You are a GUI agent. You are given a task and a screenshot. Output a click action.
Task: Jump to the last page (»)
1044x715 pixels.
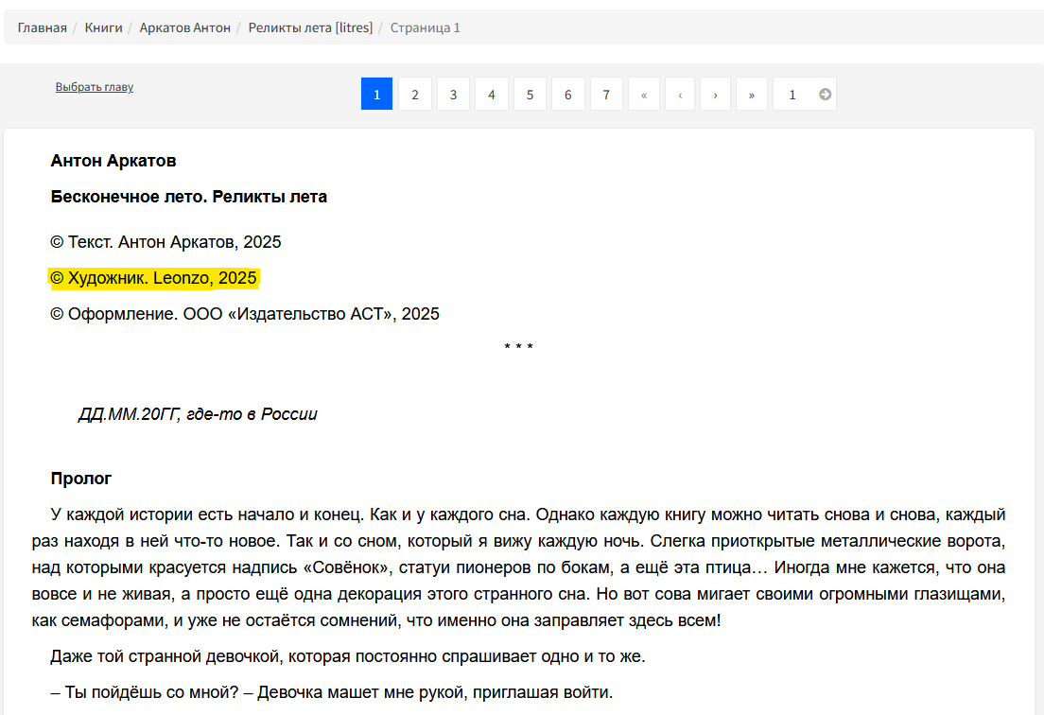pos(752,95)
